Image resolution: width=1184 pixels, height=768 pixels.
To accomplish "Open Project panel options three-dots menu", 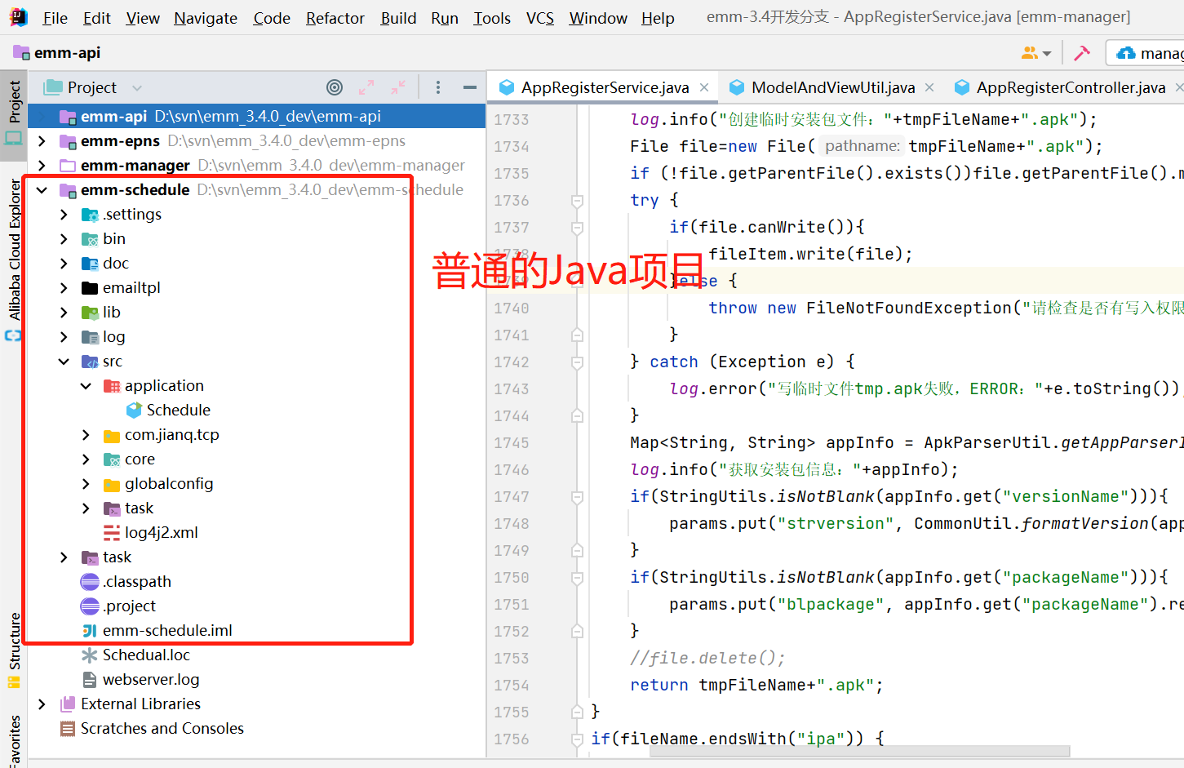I will pyautogui.click(x=438, y=87).
